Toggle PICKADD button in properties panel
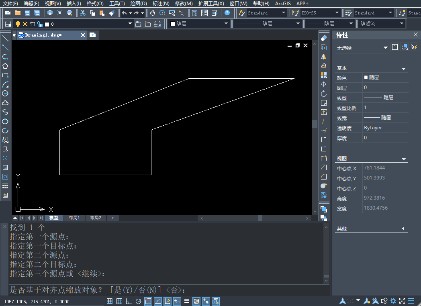Screen dimensions: 421x306 pyautogui.click(x=394, y=47)
